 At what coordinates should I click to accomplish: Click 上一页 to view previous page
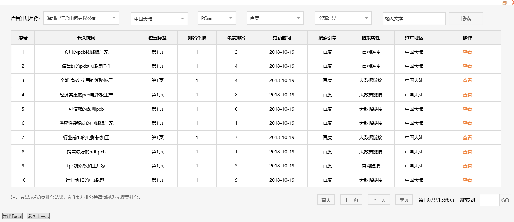point(351,200)
